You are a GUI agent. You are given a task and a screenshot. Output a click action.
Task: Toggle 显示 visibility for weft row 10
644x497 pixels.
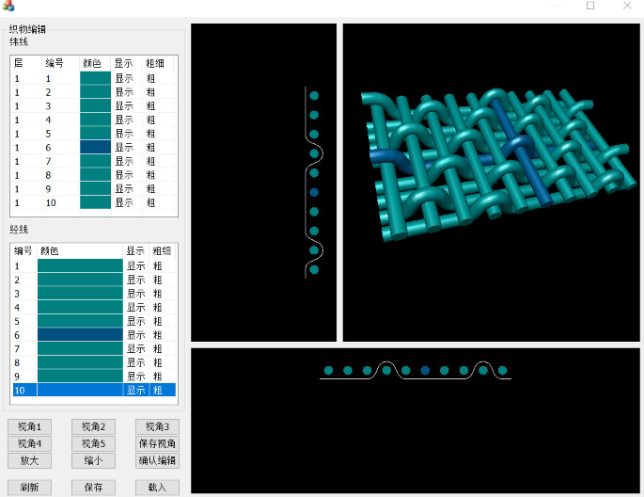[124, 202]
